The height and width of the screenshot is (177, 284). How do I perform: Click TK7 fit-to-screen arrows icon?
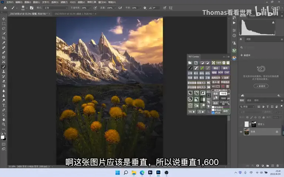pos(213,63)
